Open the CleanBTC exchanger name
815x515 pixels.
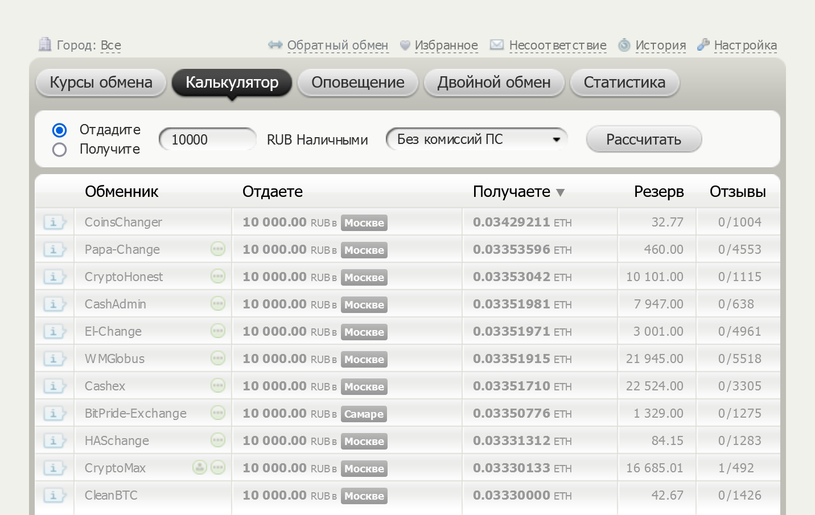coord(111,495)
